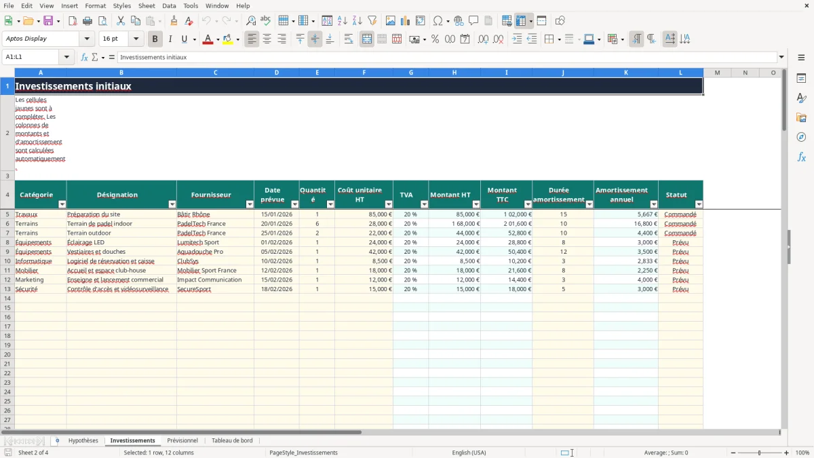
Task: Open the Fournisseur column filter dropdown
Action: [250, 204]
